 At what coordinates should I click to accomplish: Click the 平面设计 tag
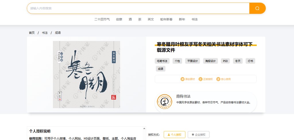(x=193, y=61)
